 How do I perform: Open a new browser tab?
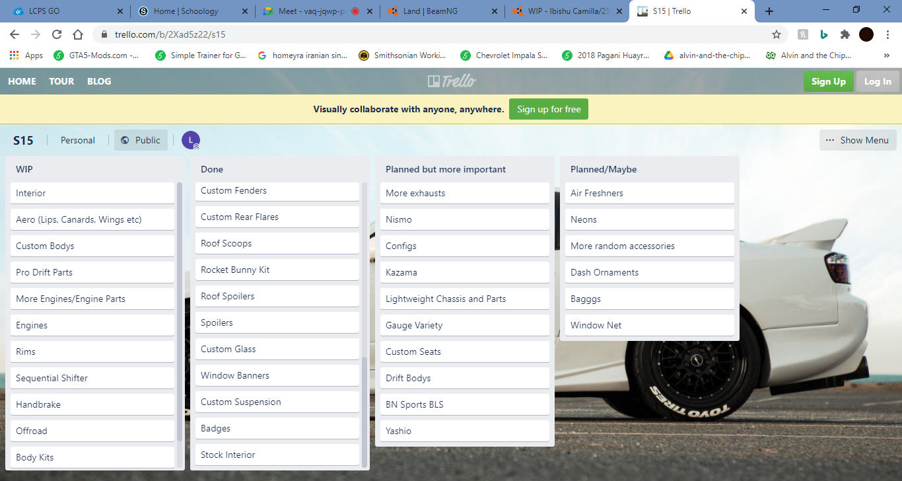point(769,11)
